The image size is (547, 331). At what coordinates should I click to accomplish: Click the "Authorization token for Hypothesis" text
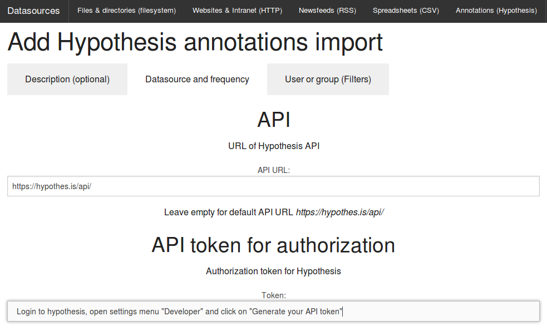(274, 271)
